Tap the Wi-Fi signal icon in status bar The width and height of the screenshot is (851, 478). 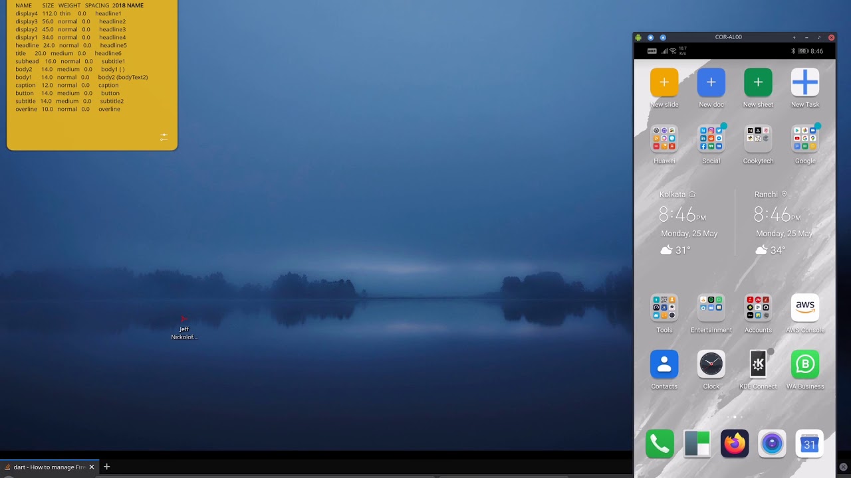673,51
